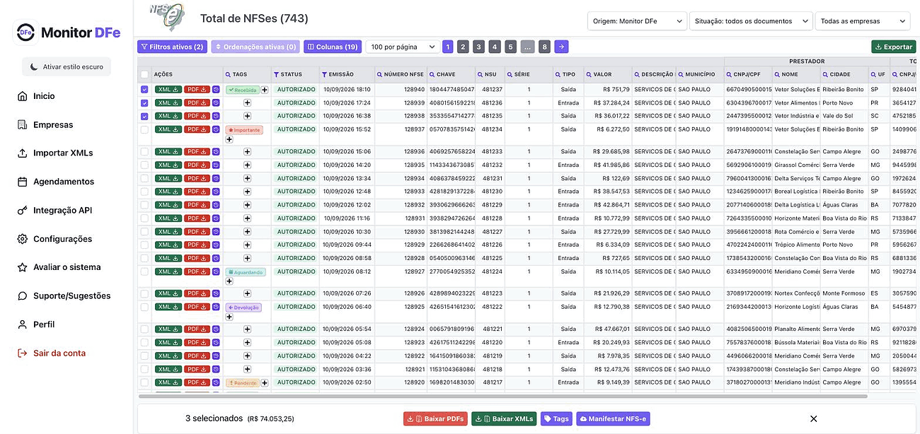Add a tag to NFSe 128939 row

[248, 103]
